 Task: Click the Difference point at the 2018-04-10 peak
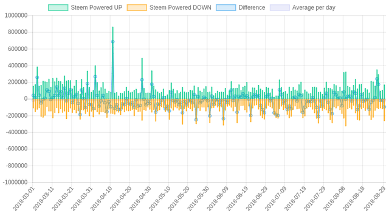click(x=112, y=42)
